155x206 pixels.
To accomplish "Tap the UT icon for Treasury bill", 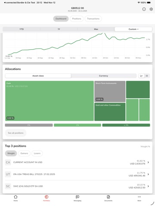I will pyautogui.click(x=8, y=174).
